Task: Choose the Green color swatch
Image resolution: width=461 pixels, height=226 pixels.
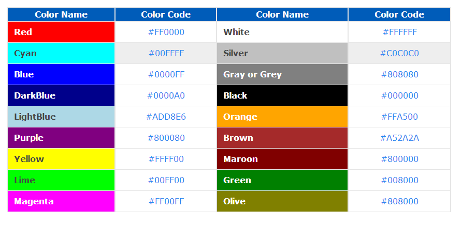Action: (282, 180)
